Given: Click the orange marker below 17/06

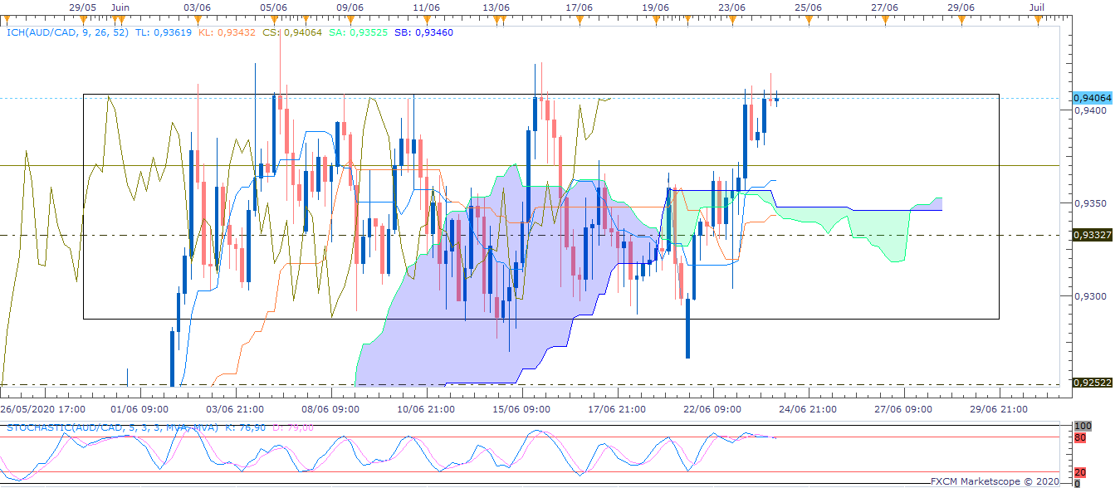Looking at the screenshot, I should (x=579, y=17).
